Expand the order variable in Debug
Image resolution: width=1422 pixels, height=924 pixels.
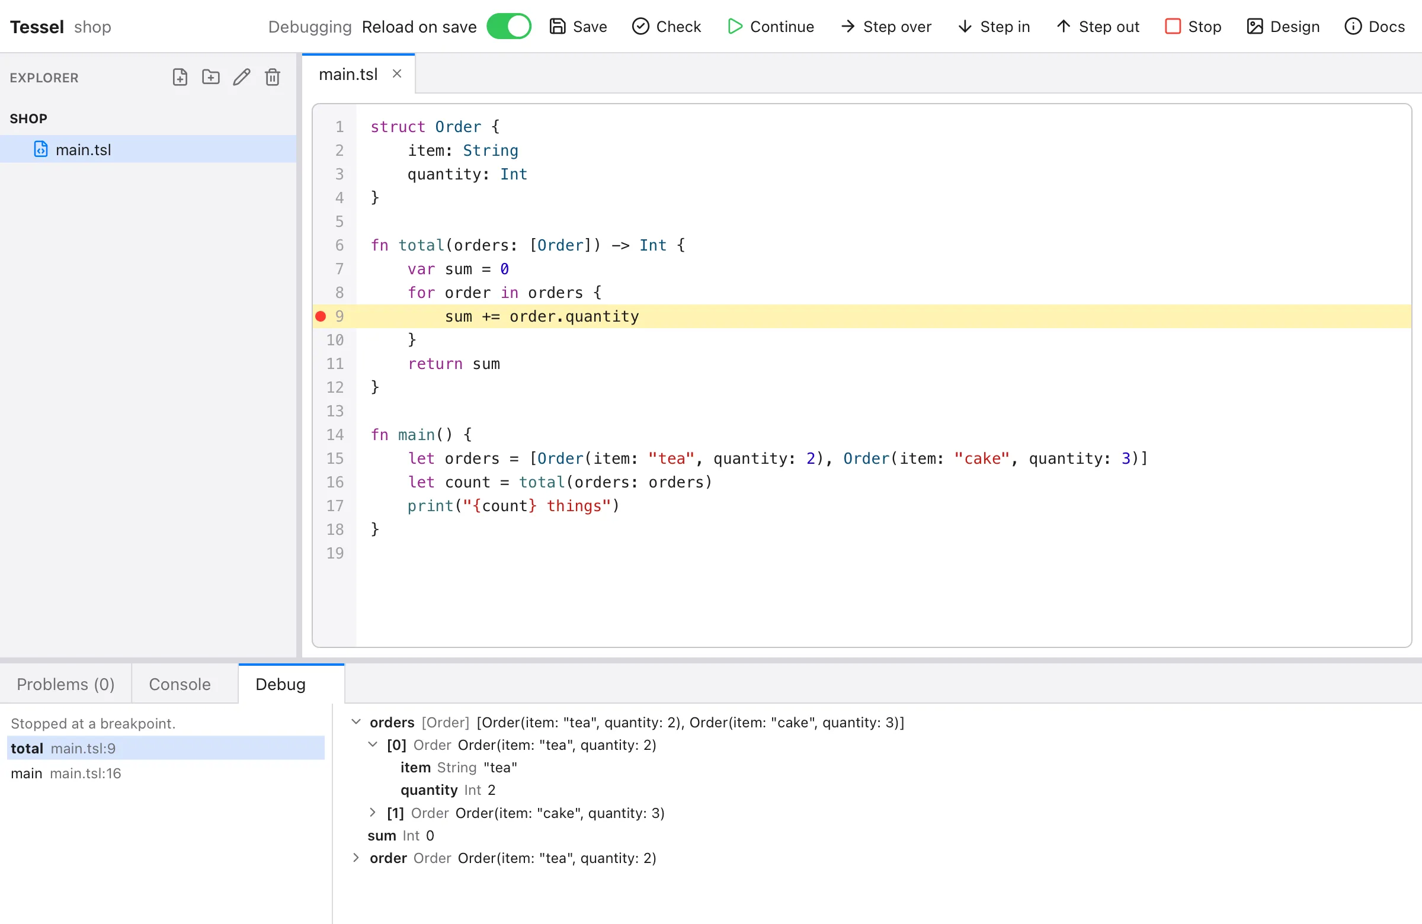[x=356, y=858]
